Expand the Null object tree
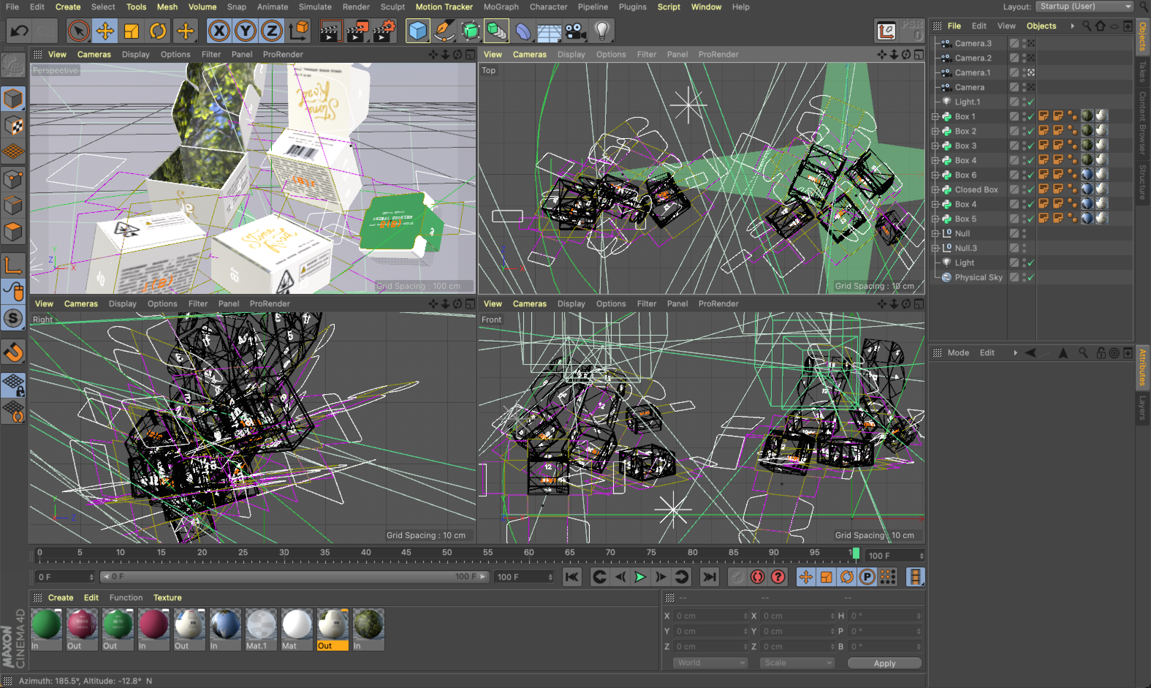Viewport: 1151px width, 688px height. point(935,233)
